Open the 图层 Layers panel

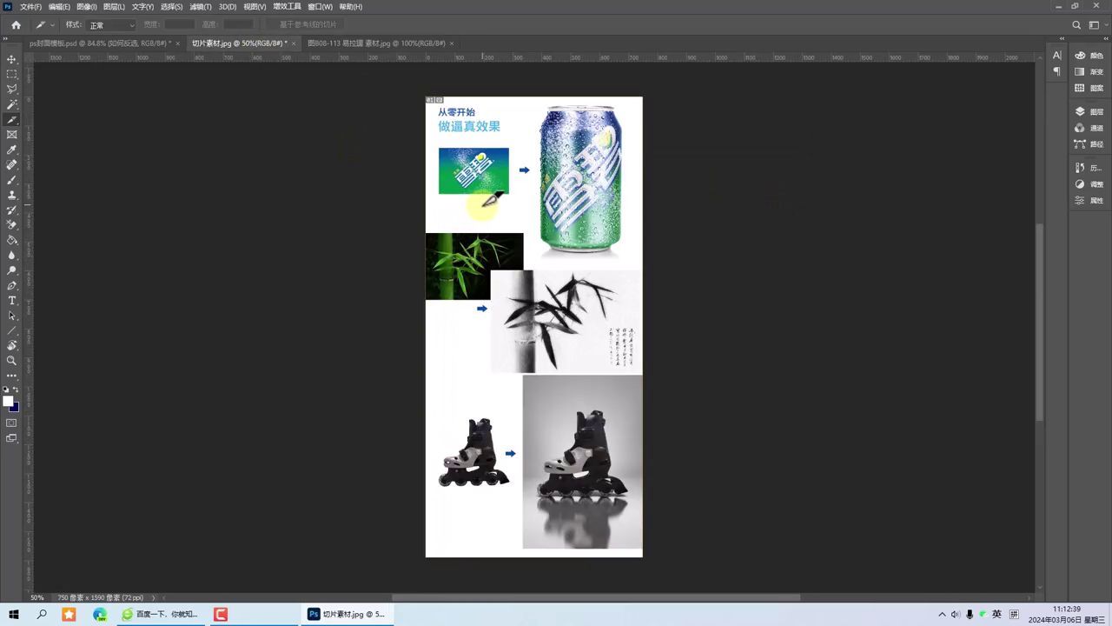tap(1089, 112)
